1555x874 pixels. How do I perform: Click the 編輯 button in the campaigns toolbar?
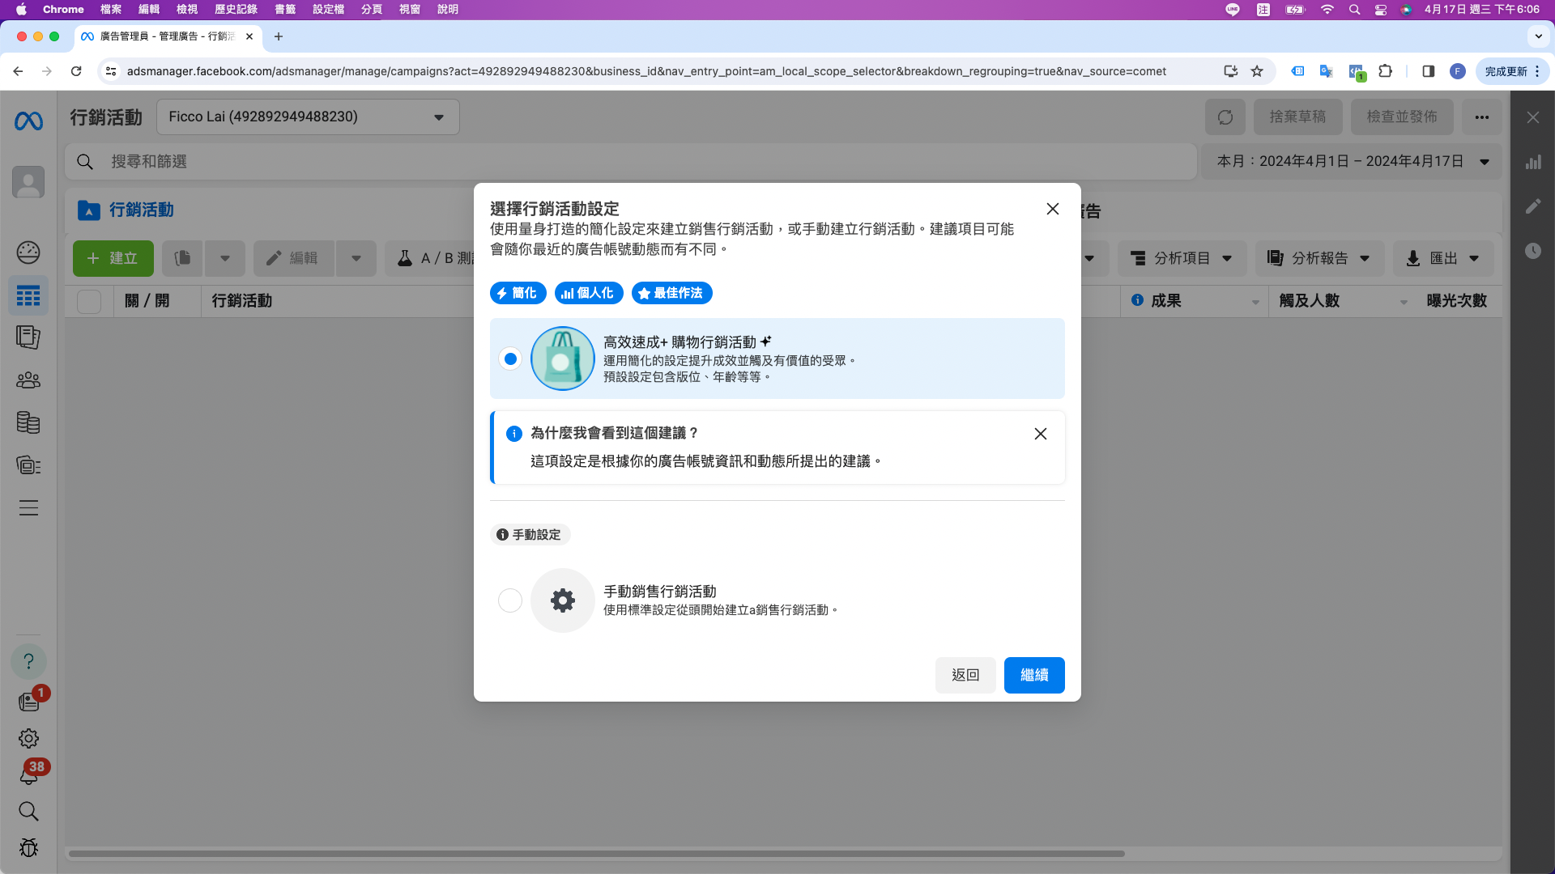click(293, 258)
